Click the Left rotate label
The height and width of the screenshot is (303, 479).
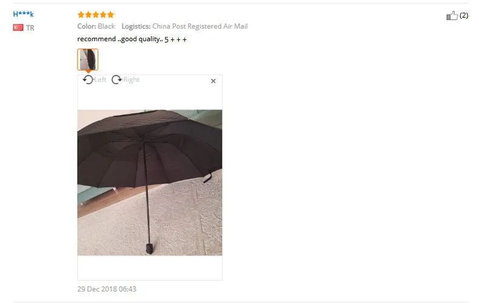tap(100, 80)
